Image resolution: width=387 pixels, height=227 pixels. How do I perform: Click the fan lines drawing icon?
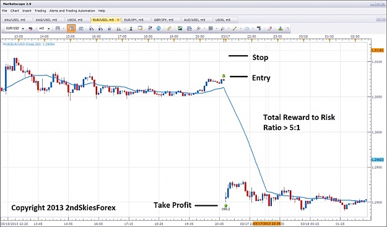point(223,28)
